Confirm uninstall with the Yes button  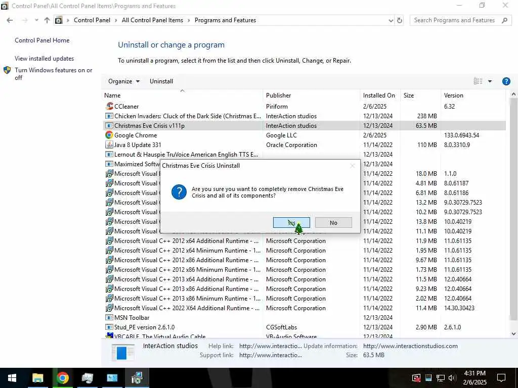pos(291,222)
